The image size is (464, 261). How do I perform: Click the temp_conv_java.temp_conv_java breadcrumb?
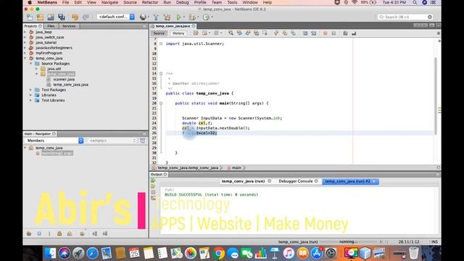coord(188,167)
